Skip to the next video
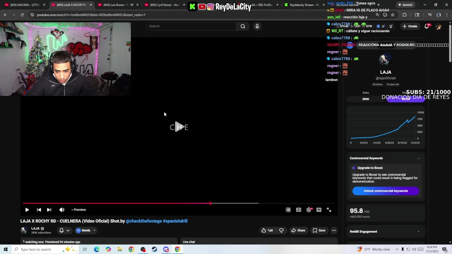This screenshot has width=452, height=254. coord(49,210)
